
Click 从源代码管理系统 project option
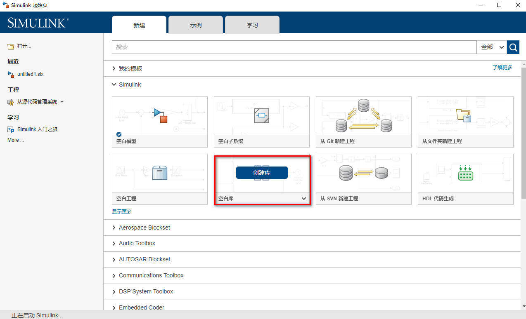pos(37,102)
